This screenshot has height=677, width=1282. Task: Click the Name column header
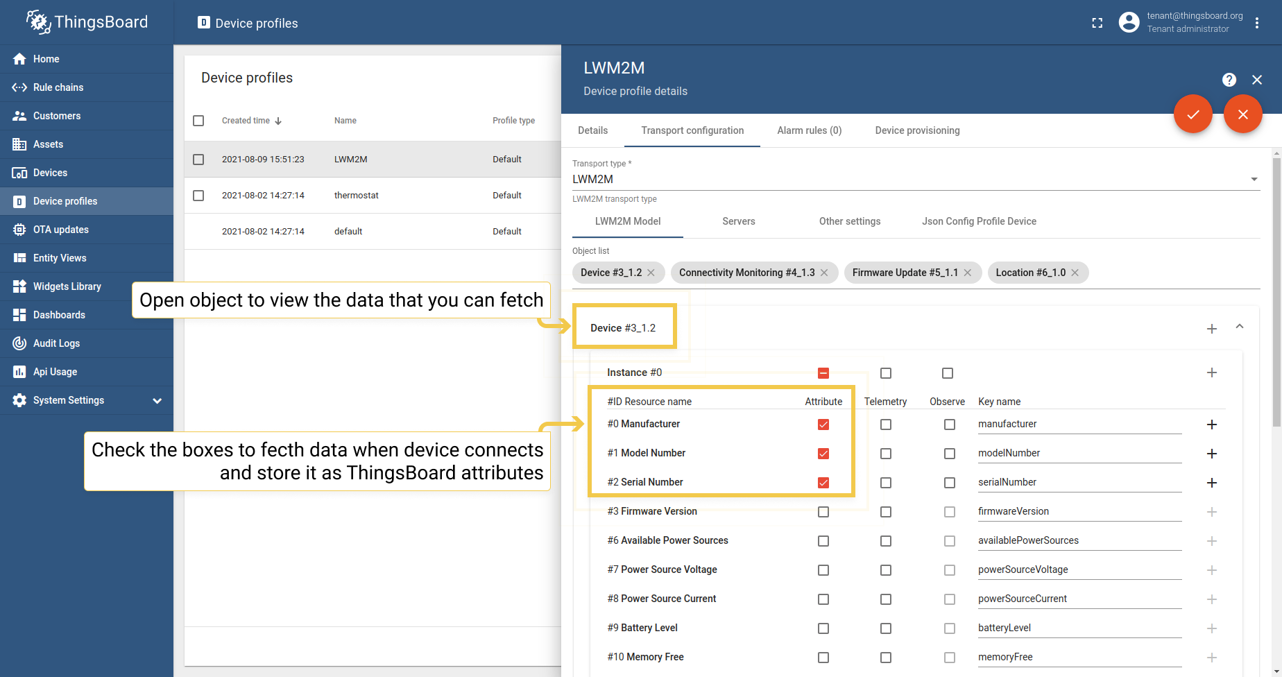pos(345,121)
